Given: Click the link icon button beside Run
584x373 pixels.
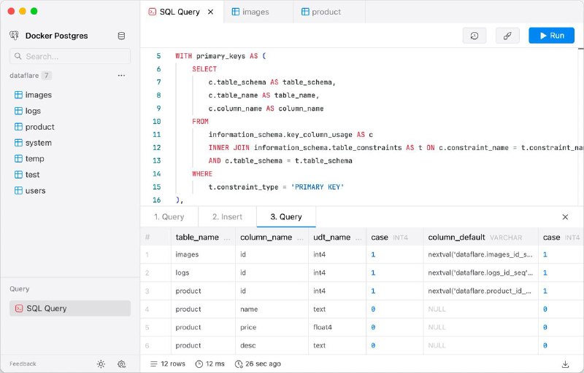Looking at the screenshot, I should [x=507, y=36].
